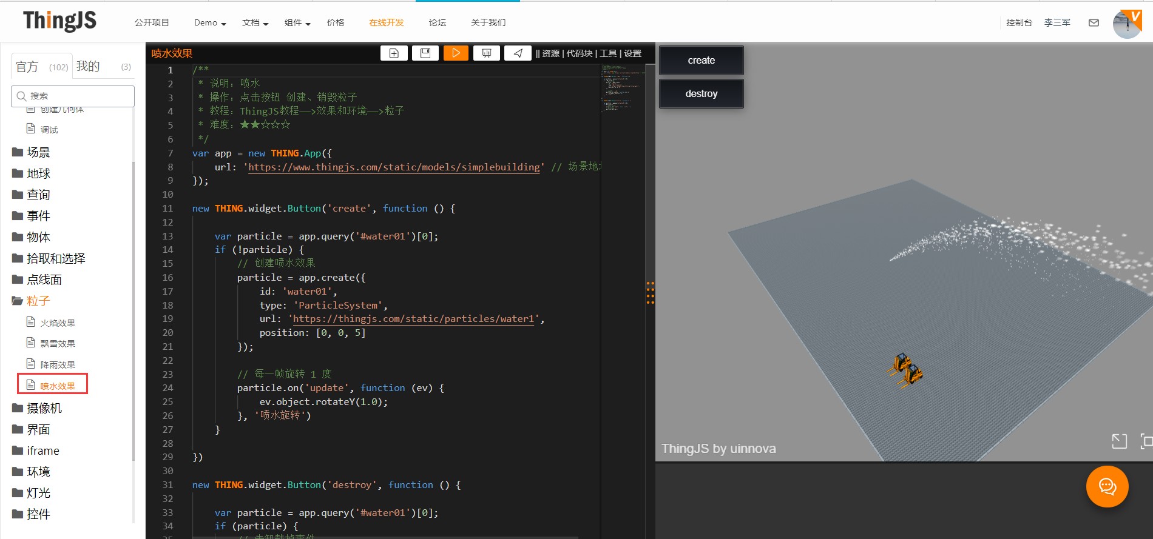The height and width of the screenshot is (539, 1153).
Task: Open 设置 in the editor toolbar
Action: pyautogui.click(x=632, y=53)
